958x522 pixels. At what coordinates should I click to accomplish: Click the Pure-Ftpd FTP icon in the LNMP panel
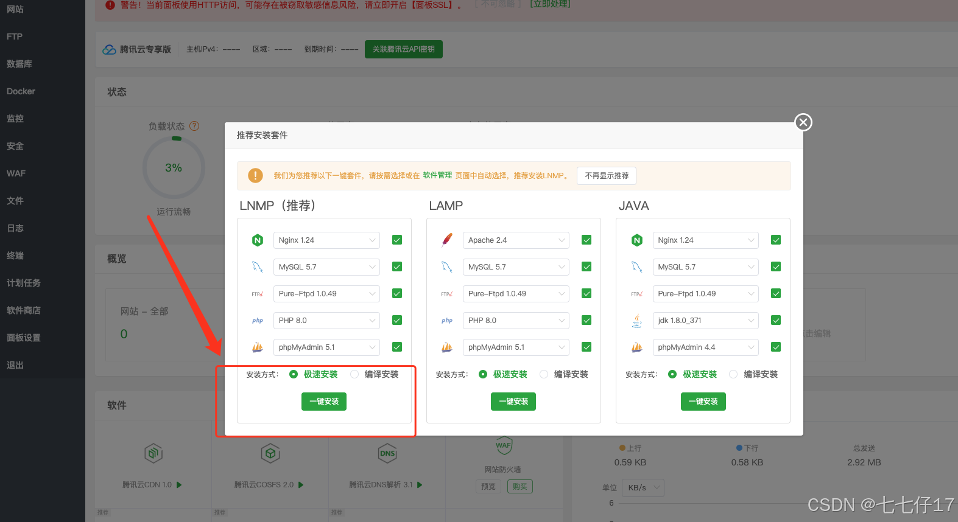point(258,294)
